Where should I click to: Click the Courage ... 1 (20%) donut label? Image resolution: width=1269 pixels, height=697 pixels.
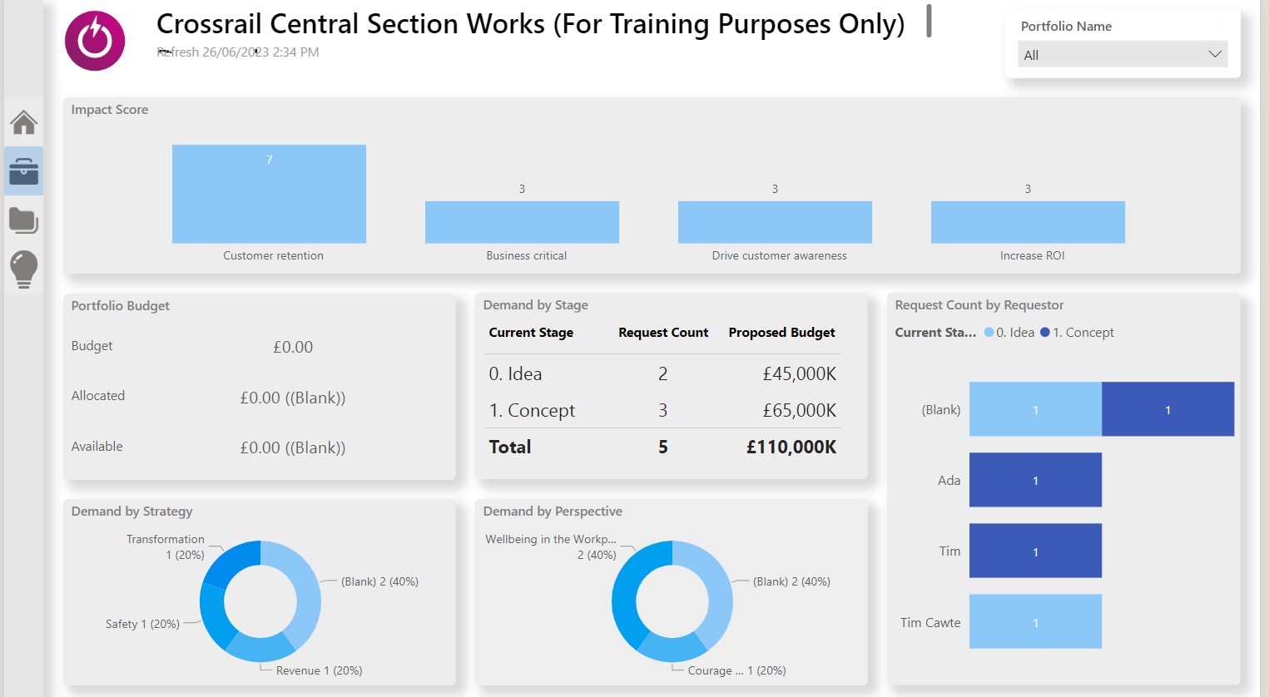(x=736, y=670)
